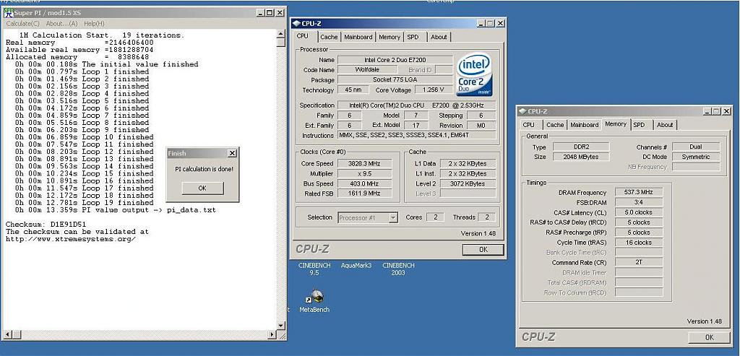Open the Help menu in Super PI
This screenshot has width=740, height=356.
(x=94, y=23)
